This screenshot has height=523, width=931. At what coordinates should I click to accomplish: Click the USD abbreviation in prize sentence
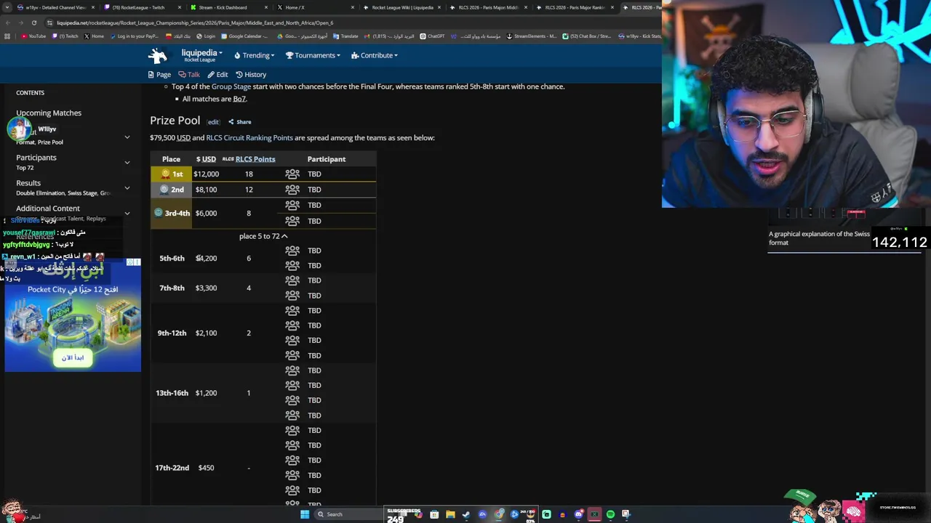pos(183,137)
